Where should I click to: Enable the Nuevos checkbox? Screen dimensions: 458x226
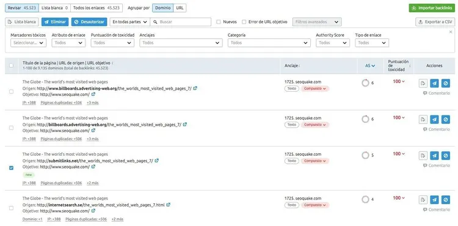tap(218, 22)
